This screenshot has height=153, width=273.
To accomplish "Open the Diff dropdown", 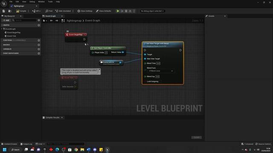I will (x=36, y=11).
